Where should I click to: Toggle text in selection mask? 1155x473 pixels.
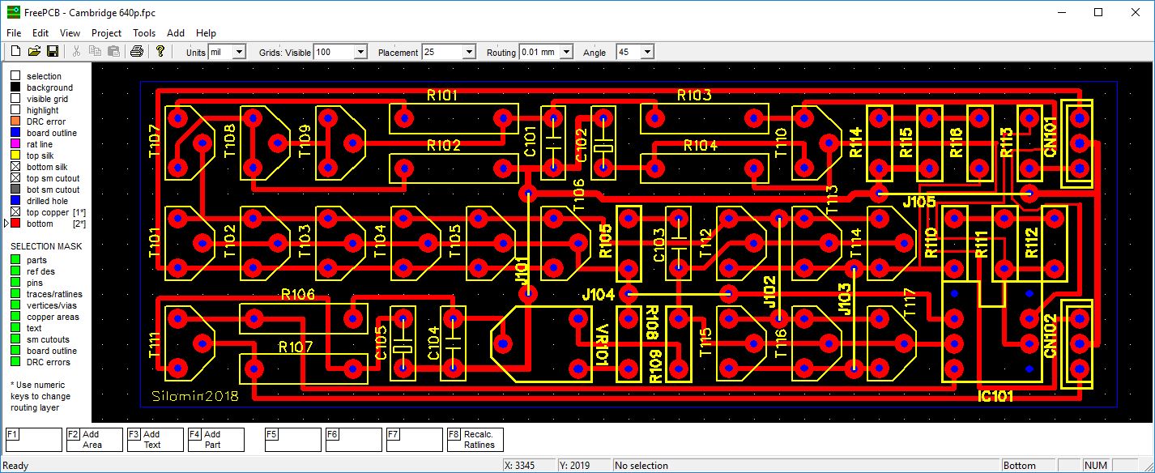[x=15, y=328]
